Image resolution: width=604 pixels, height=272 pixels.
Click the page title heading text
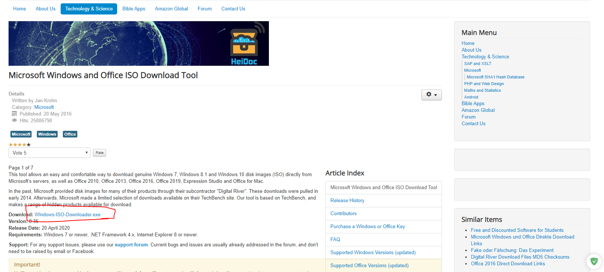pyautogui.click(x=103, y=75)
